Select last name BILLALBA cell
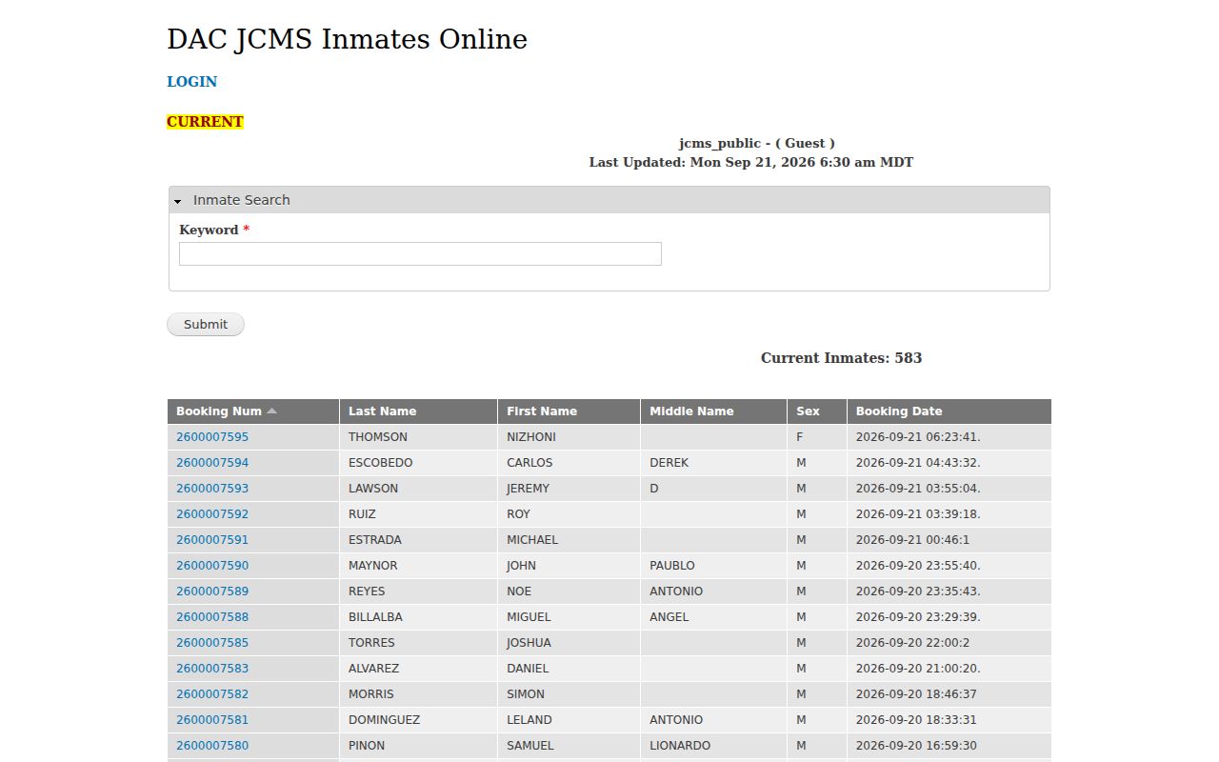Viewport: 1219px width, 762px height. point(418,617)
